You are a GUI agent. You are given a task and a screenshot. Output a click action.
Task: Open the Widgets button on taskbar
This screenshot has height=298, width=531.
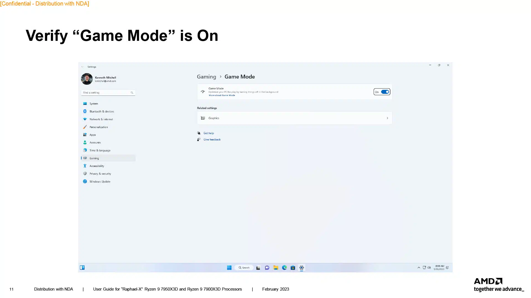[82, 268]
